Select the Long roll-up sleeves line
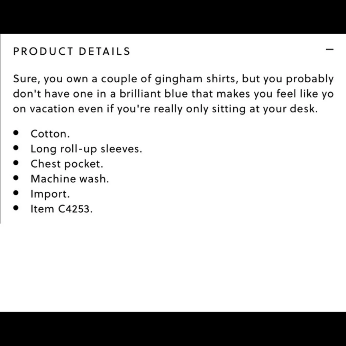The width and height of the screenshot is (346, 346). [86, 149]
